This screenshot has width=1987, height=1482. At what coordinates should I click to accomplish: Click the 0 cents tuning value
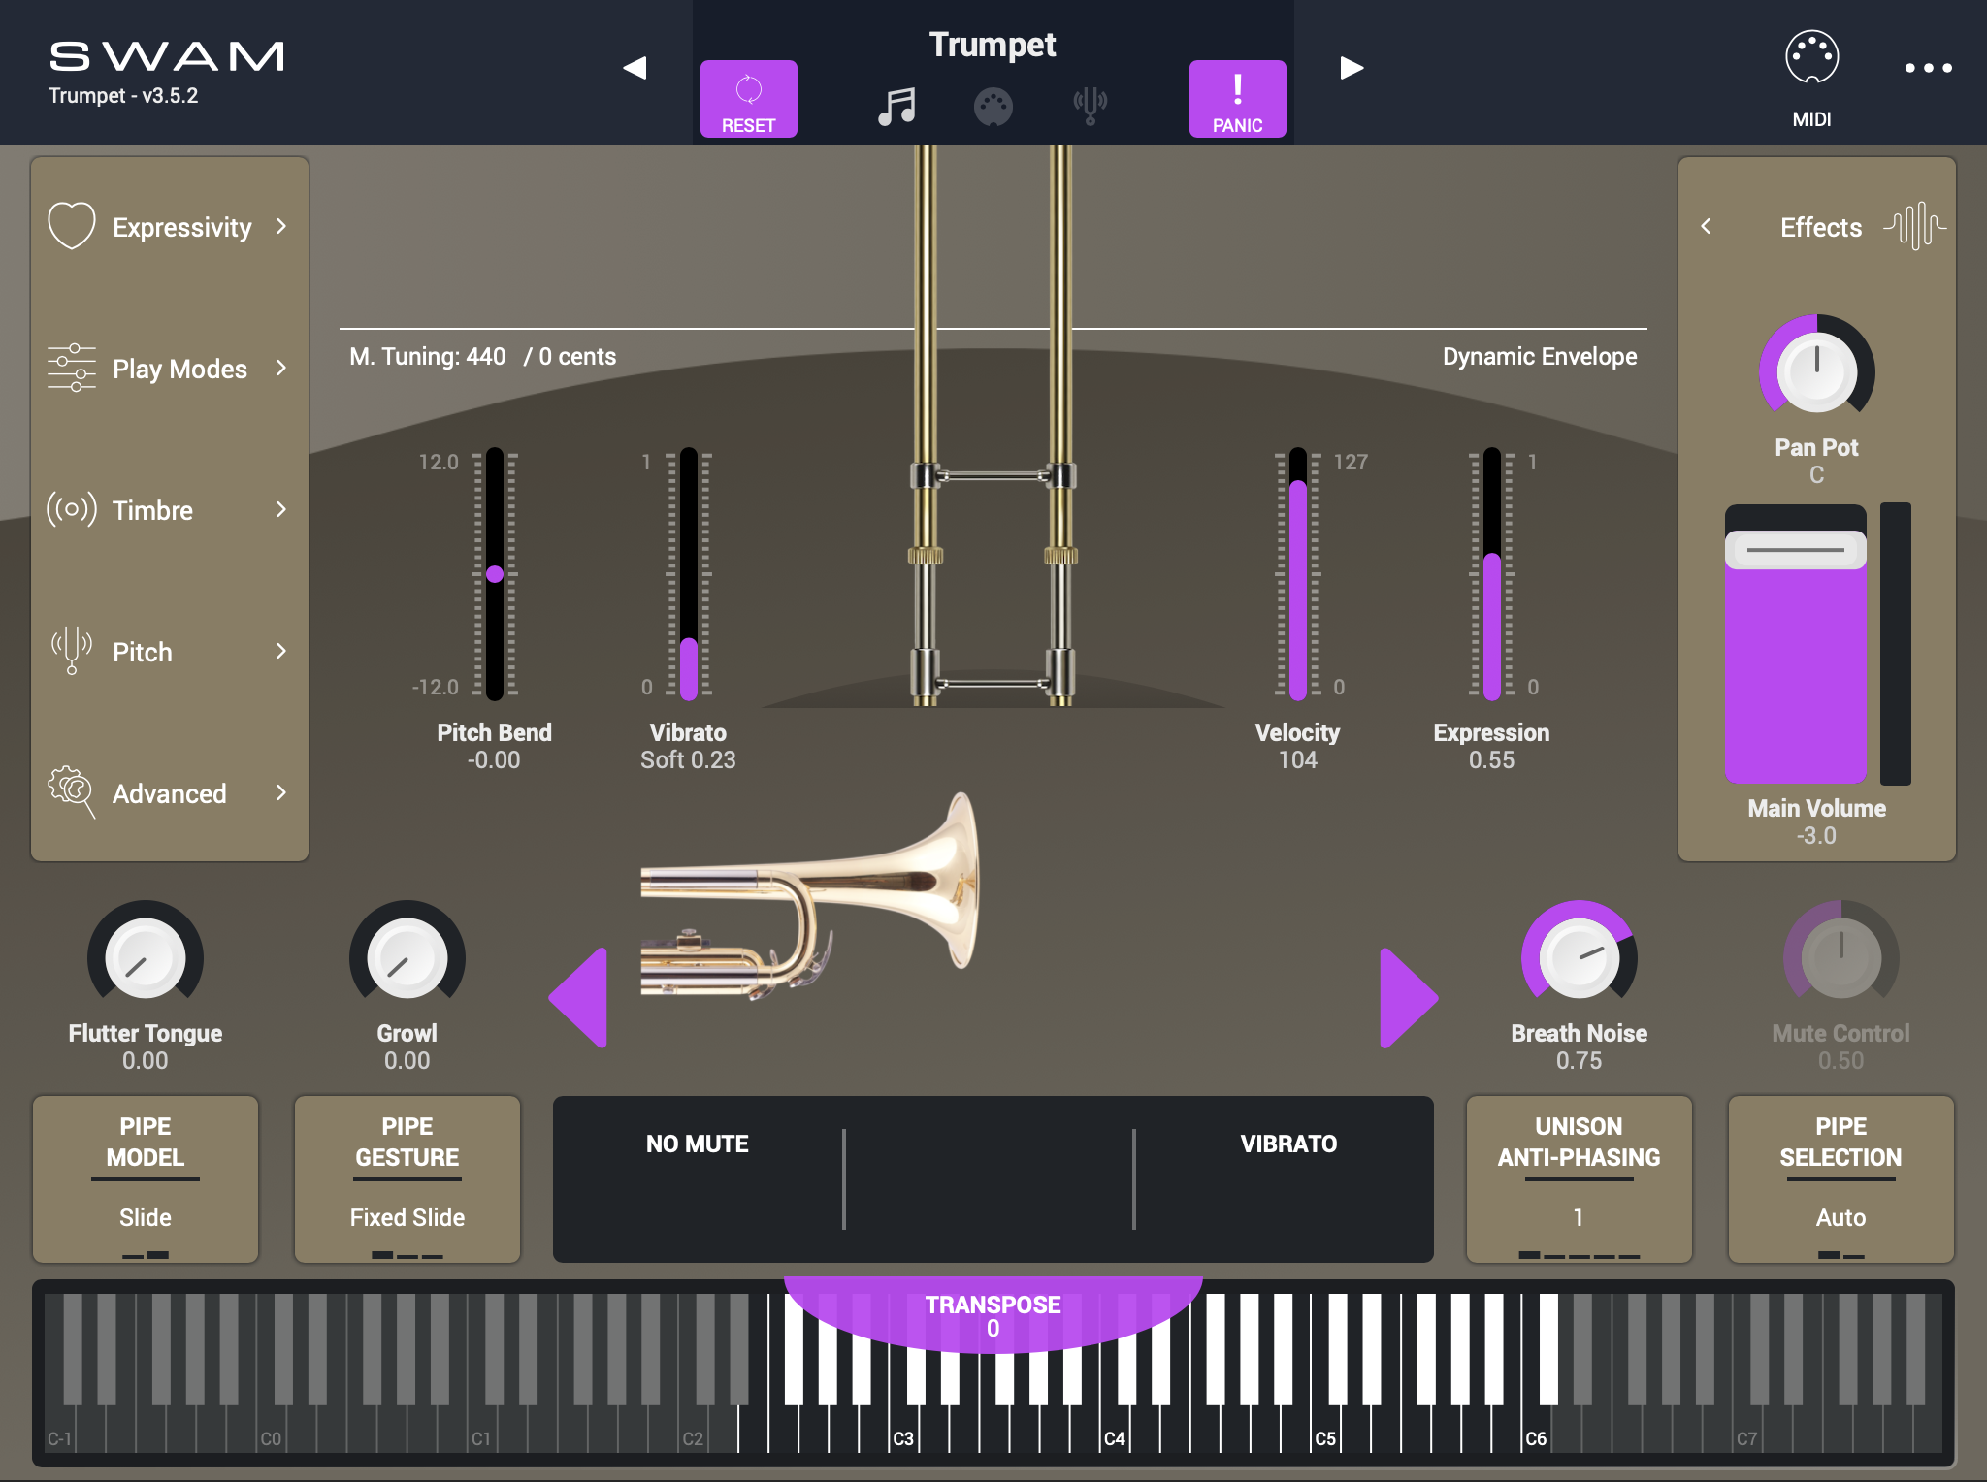[x=577, y=357]
